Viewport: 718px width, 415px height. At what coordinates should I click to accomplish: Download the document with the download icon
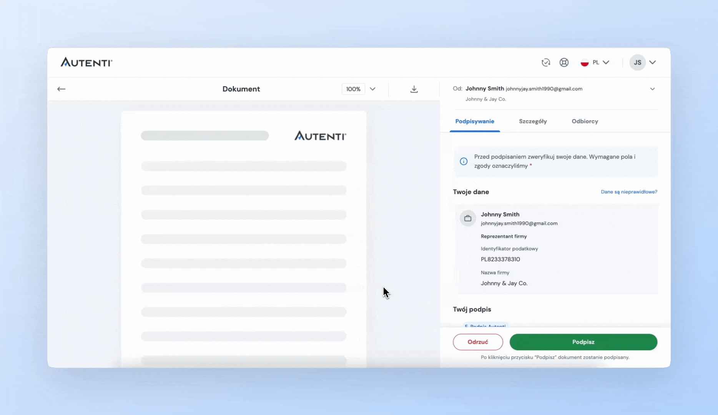point(414,89)
